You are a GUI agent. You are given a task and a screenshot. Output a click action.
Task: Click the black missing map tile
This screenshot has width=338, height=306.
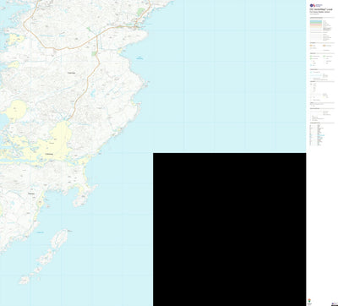(230, 229)
